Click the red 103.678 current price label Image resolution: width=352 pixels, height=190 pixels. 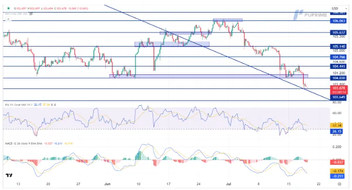[x=338, y=90]
